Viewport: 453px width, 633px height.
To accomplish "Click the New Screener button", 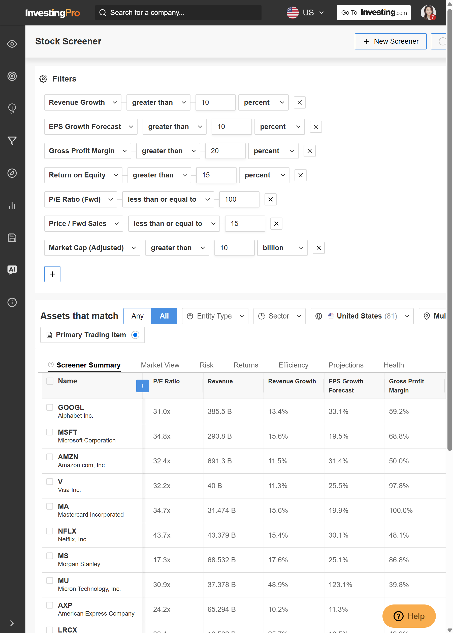I will (390, 41).
